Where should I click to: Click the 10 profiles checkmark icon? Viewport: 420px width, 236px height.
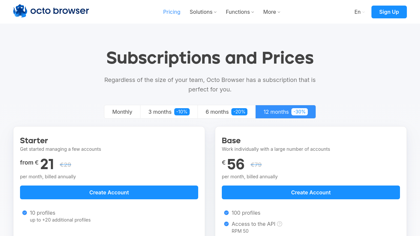tap(25, 213)
